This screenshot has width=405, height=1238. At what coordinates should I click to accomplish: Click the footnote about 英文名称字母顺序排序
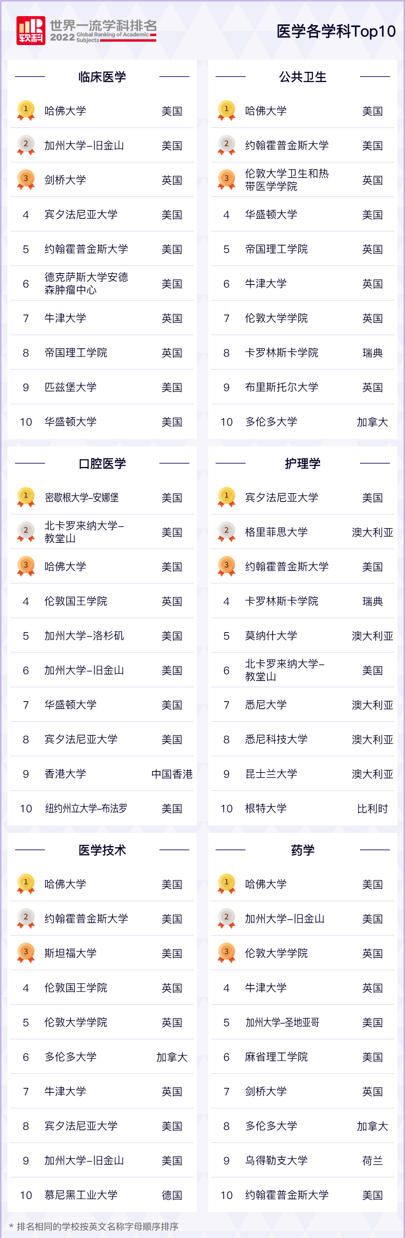click(94, 1226)
